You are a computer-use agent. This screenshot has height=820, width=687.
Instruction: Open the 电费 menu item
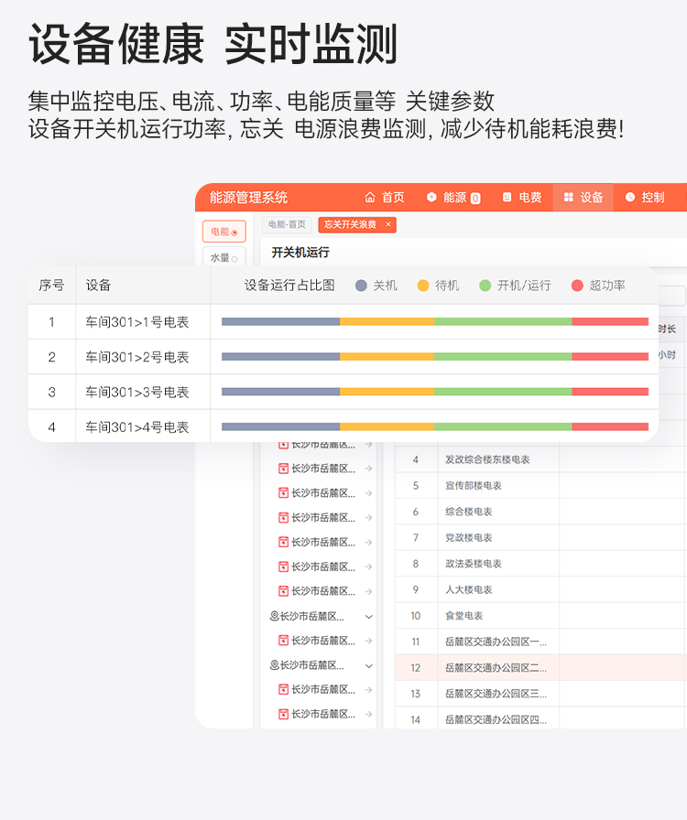[x=522, y=197]
